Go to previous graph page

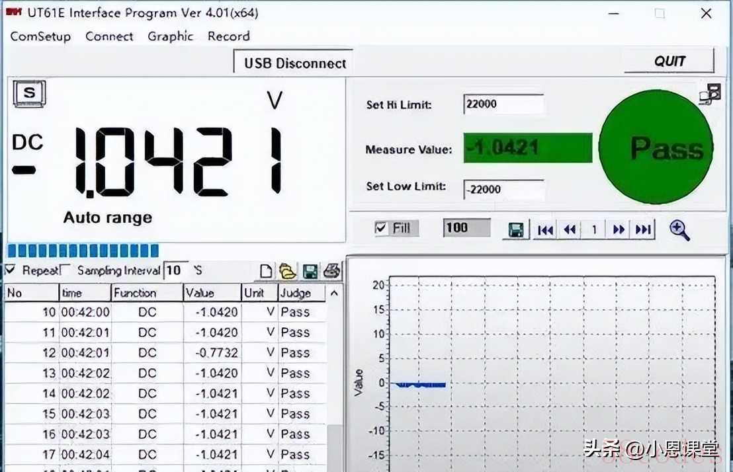[570, 229]
